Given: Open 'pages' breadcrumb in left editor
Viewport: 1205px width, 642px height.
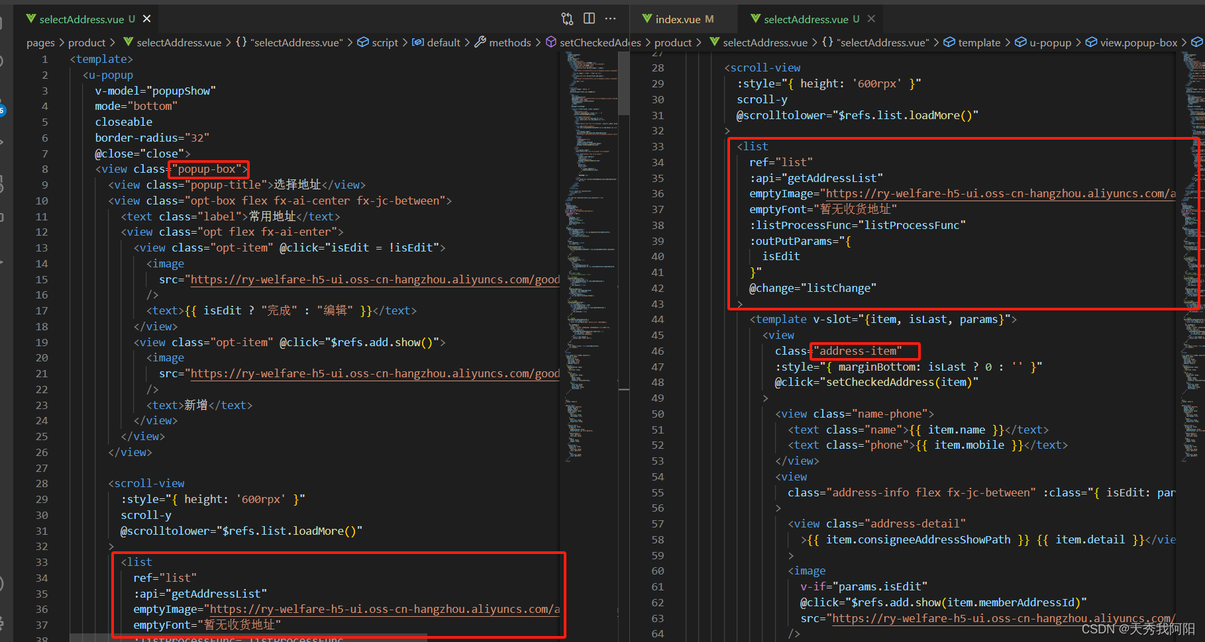Looking at the screenshot, I should click(x=40, y=42).
